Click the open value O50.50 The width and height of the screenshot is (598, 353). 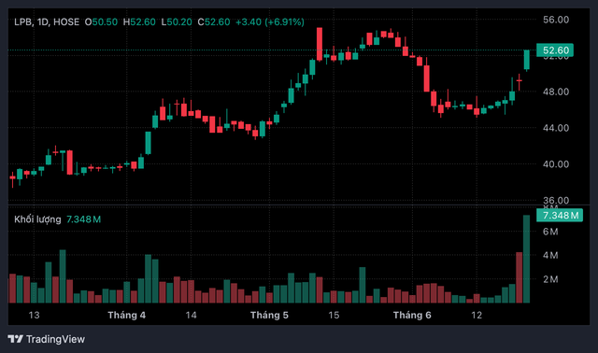(101, 22)
